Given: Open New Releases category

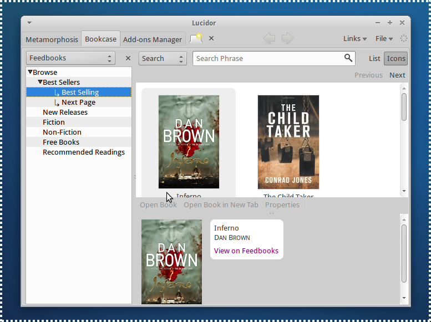Looking at the screenshot, I should pos(65,112).
